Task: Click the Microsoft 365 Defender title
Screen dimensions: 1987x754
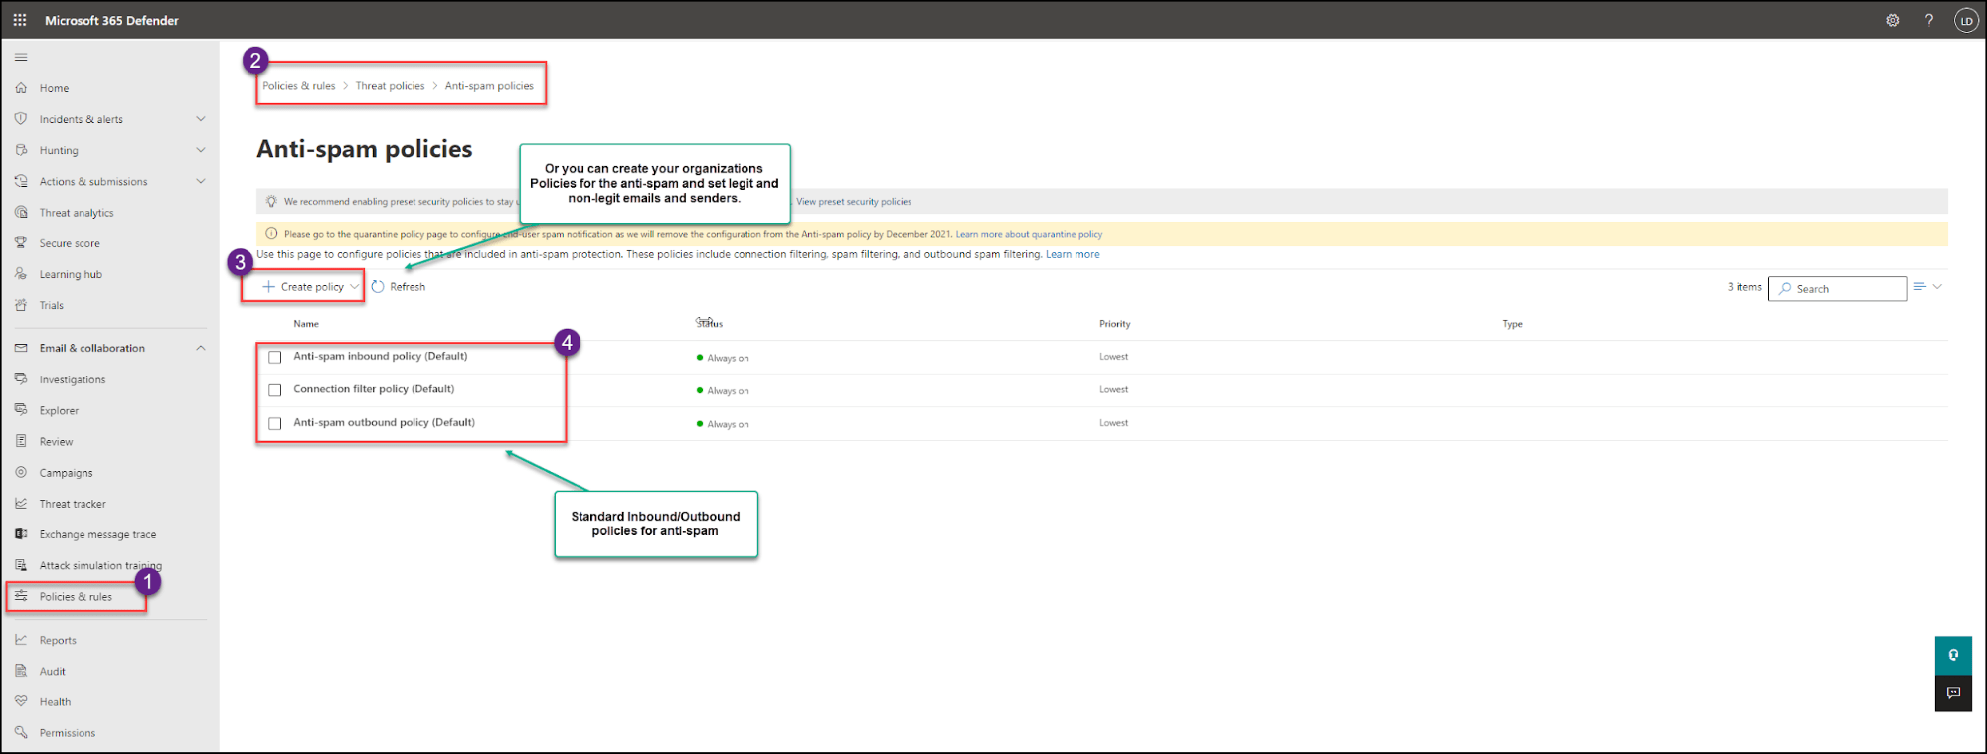Action: pyautogui.click(x=111, y=20)
